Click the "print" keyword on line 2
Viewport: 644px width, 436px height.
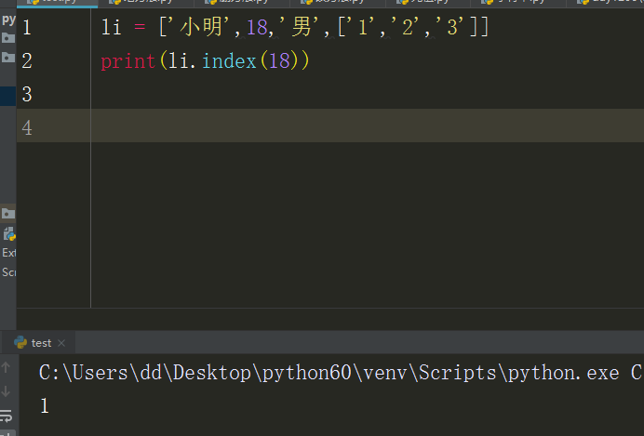[x=127, y=61]
